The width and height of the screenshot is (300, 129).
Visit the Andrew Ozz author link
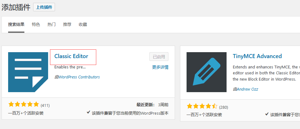click(x=247, y=89)
